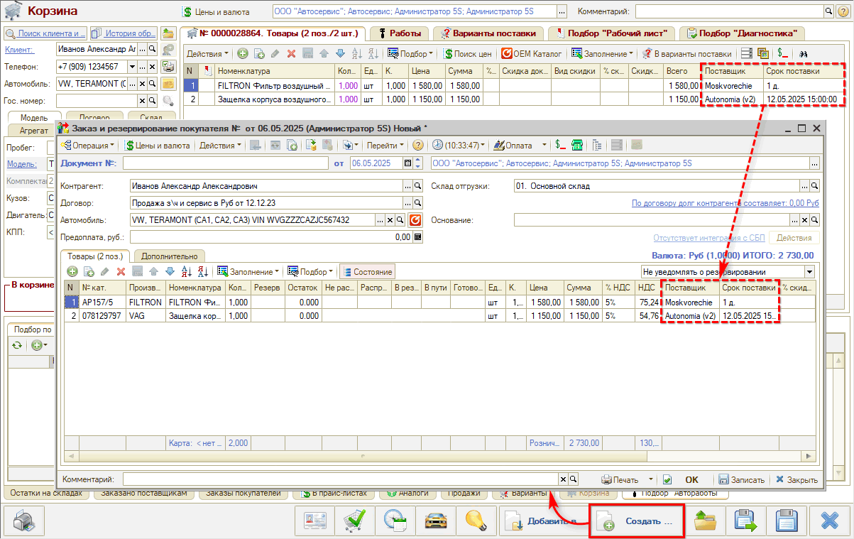
Task: Click the help question mark in order window
Action: [417, 145]
